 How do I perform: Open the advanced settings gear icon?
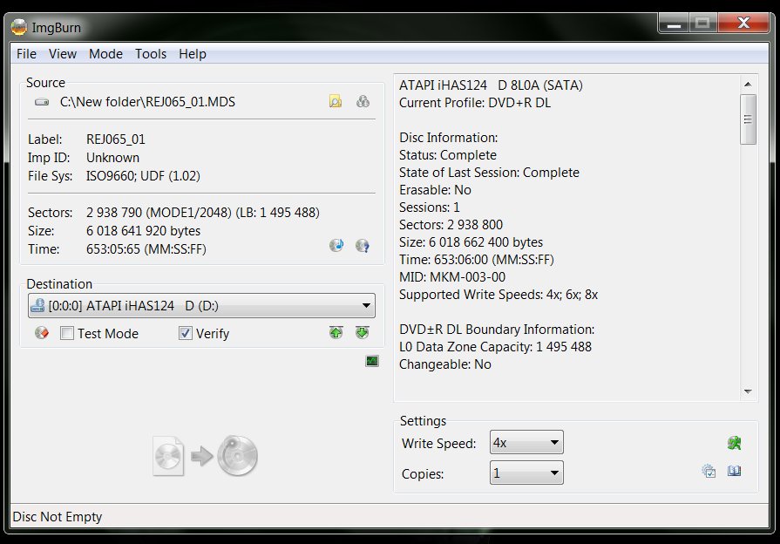click(709, 471)
